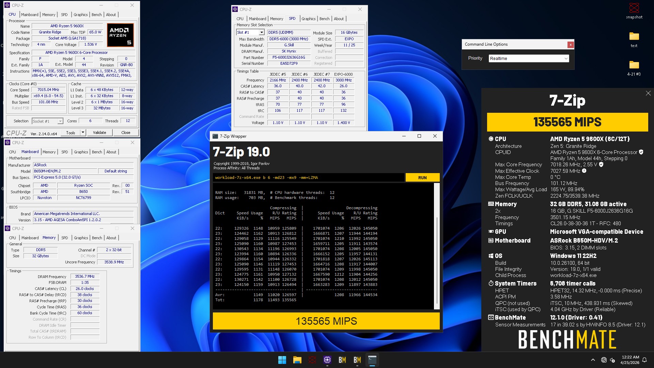This screenshot has height=368, width=654.
Task: Click the Validate button in CPU-Z
Action: 99,133
